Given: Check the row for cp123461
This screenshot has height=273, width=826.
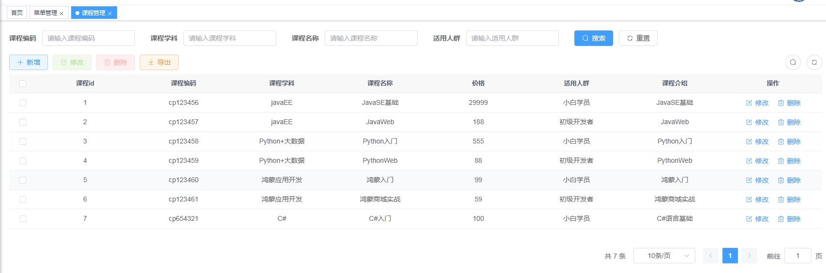Looking at the screenshot, I should pyautogui.click(x=23, y=200).
